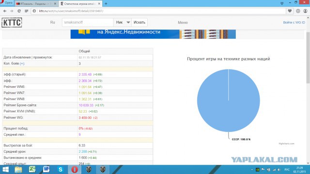Click the 1 362.31 WN8 rating value

[85, 99]
